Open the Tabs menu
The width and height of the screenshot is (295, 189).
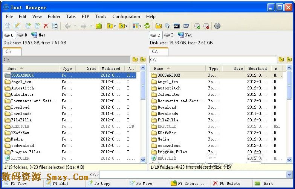[x=71, y=17]
